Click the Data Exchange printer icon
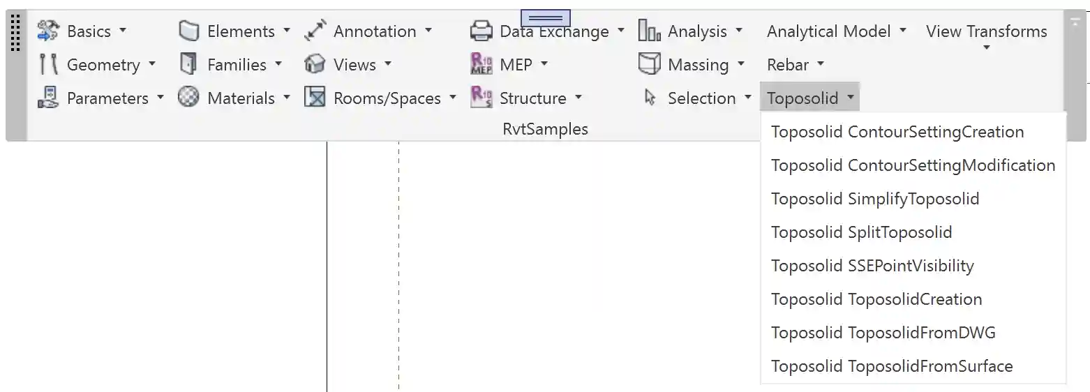 tap(481, 31)
